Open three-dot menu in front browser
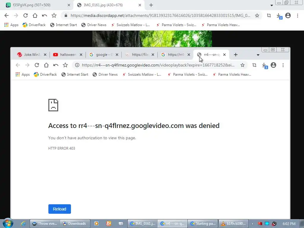 283,65
